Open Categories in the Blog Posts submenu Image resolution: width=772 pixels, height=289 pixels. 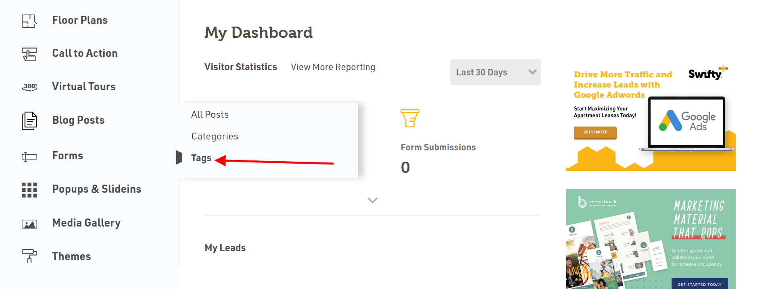(215, 136)
